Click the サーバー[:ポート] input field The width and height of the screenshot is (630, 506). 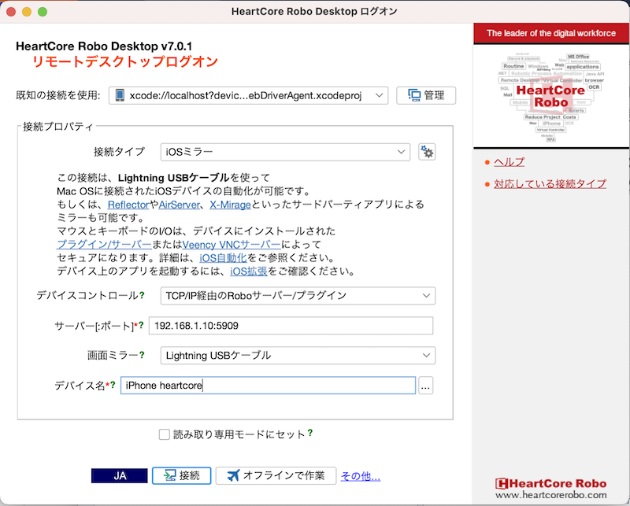point(291,326)
